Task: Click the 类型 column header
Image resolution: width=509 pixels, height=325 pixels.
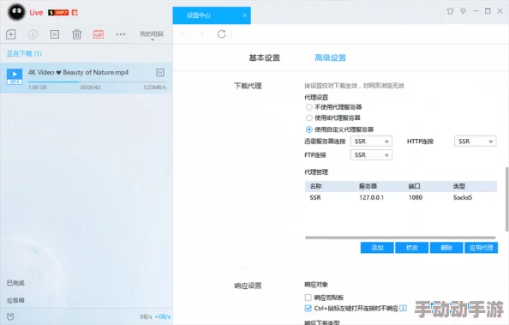Action: click(x=459, y=186)
